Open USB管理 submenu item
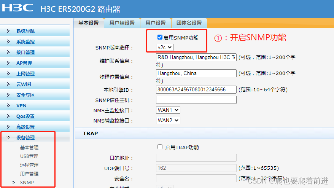The image size is (334, 188). 29,156
